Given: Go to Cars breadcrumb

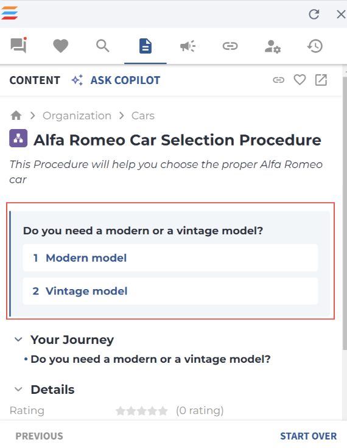Looking at the screenshot, I should 142,116.
